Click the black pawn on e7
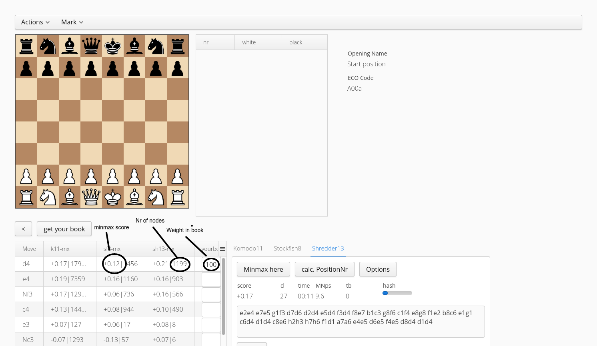597x346 pixels. [x=113, y=68]
